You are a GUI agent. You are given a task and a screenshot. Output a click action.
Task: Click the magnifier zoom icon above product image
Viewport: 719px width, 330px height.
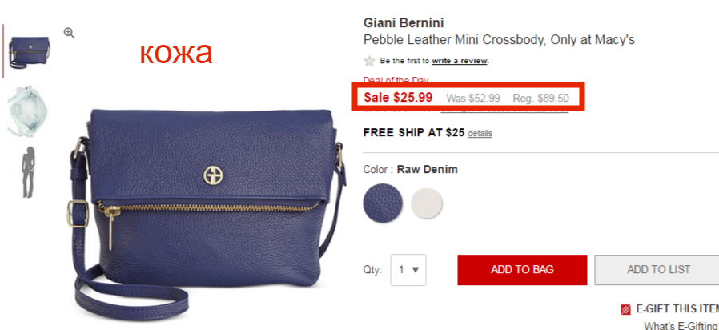69,33
